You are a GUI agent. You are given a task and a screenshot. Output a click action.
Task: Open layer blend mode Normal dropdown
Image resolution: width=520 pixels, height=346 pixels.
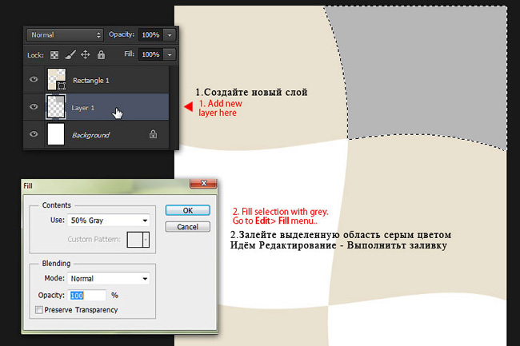pos(65,35)
